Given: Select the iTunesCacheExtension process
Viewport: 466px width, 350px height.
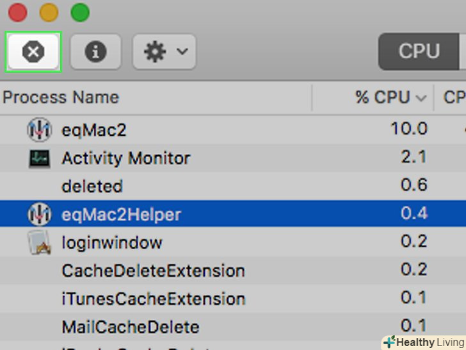Looking at the screenshot, I should tap(153, 299).
